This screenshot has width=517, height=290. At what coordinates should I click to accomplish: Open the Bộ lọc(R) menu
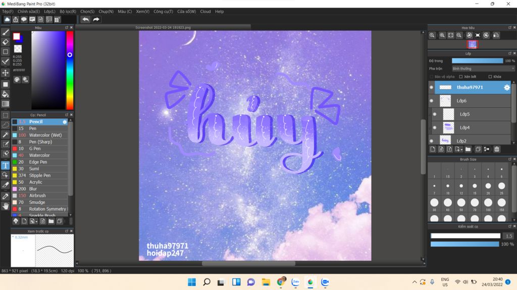tap(68, 12)
